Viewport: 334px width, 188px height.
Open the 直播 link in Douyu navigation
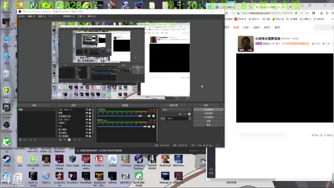236,27
